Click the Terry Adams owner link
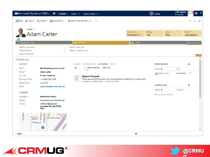The image size is (210, 157). coord(191,35)
